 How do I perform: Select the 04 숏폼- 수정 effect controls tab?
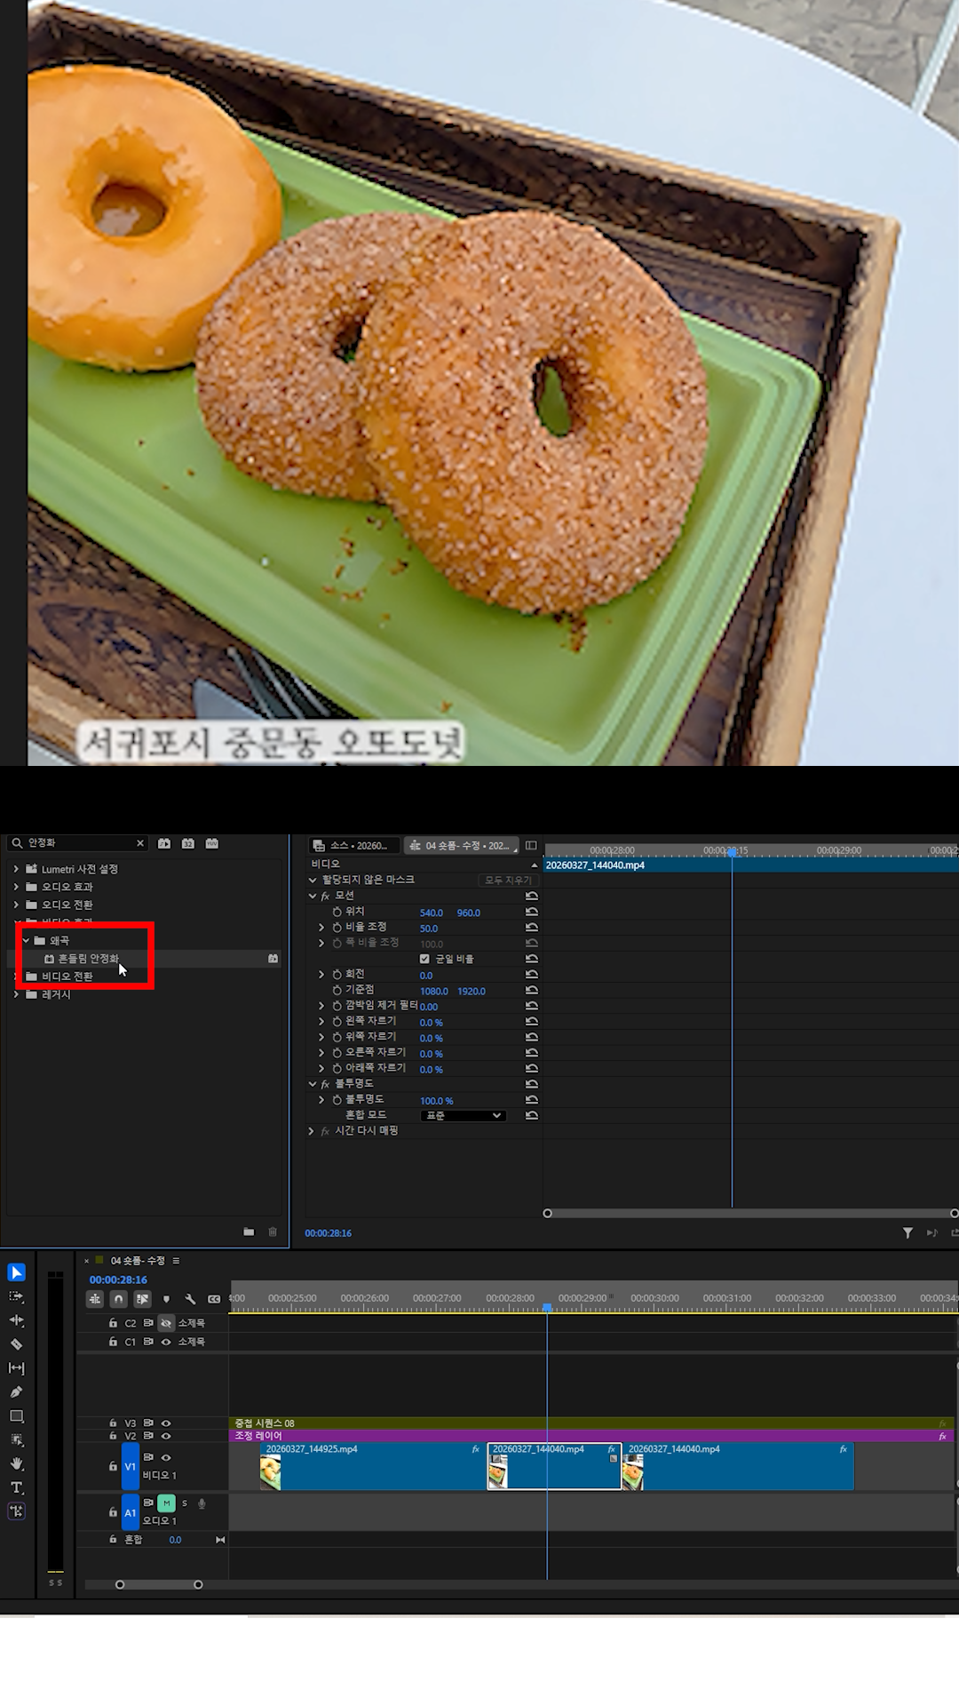point(460,846)
